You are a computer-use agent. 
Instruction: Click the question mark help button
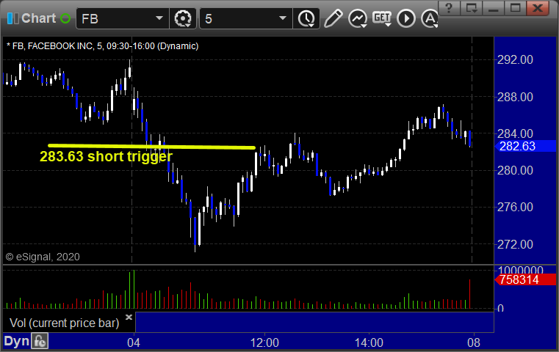click(x=450, y=8)
